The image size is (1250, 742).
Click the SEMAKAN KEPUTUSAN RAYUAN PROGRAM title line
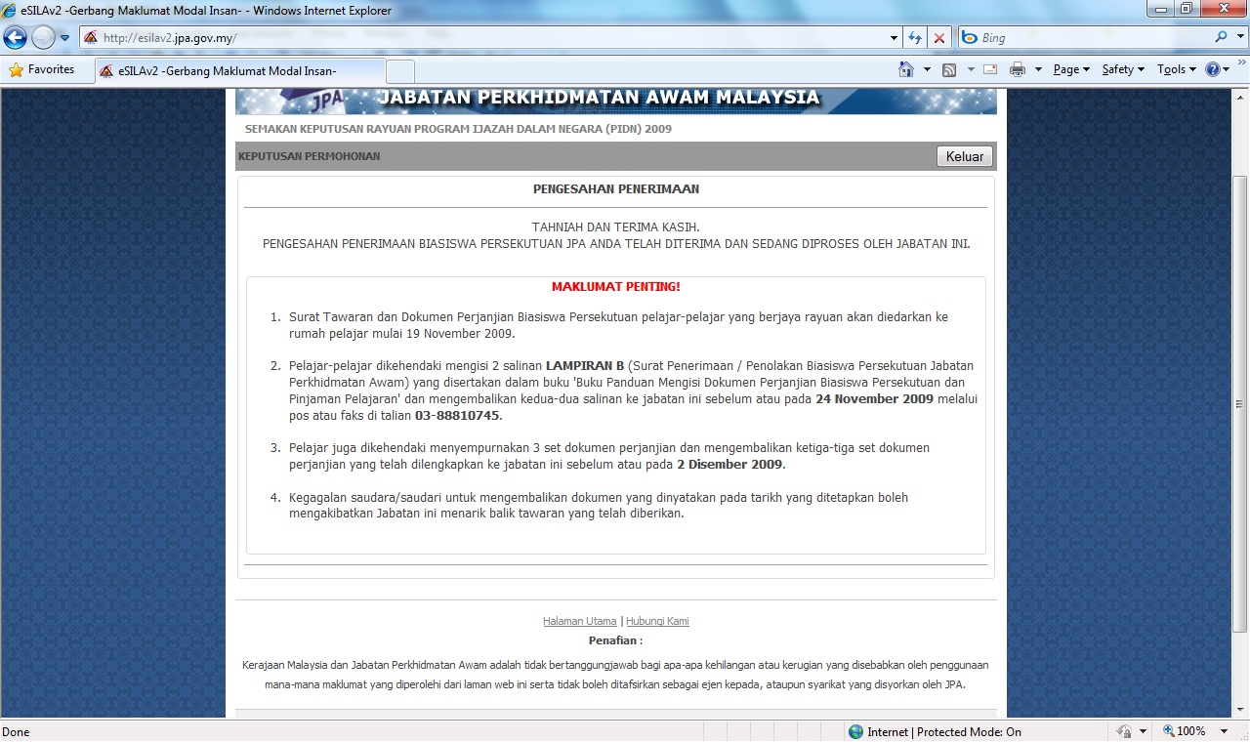pos(458,129)
